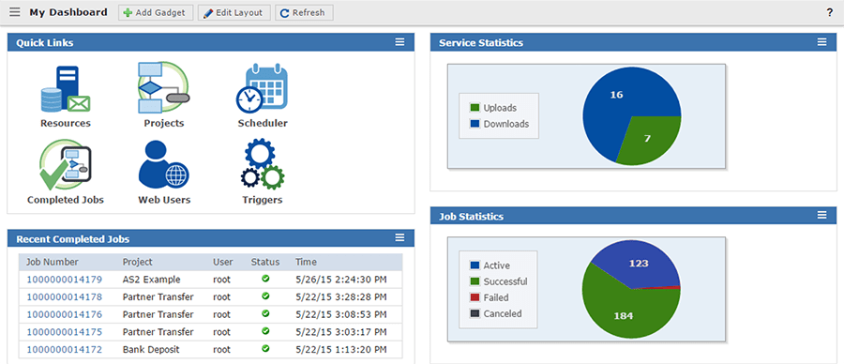The height and width of the screenshot is (364, 844).
Task: Click the time 5/22/15 1:13:20 PM
Action: pos(340,350)
